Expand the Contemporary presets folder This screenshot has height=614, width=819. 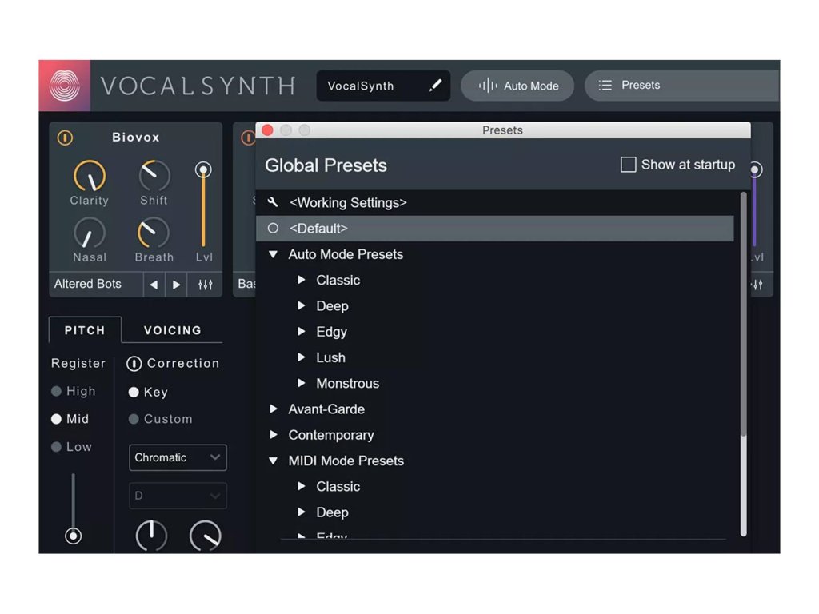pyautogui.click(x=274, y=434)
